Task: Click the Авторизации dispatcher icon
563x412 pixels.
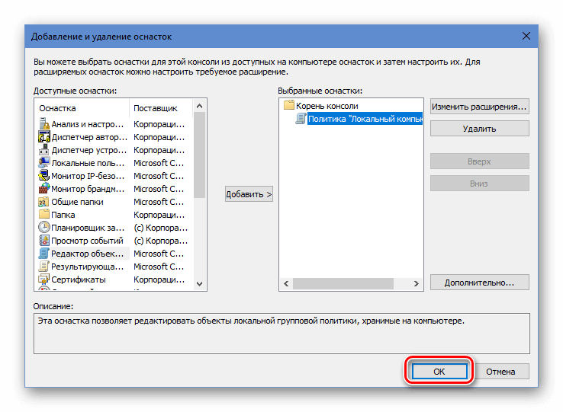Action: tap(43, 137)
